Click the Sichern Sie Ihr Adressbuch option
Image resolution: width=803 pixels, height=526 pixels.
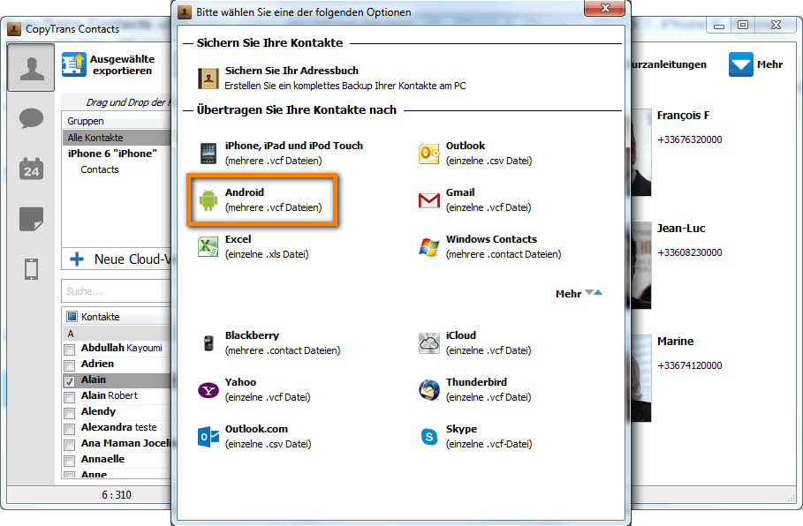(x=332, y=79)
